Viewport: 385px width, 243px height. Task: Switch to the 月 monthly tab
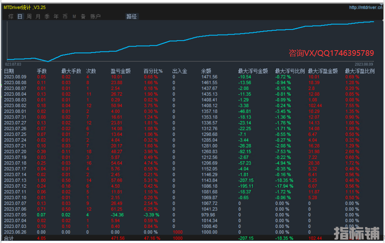click(38, 16)
